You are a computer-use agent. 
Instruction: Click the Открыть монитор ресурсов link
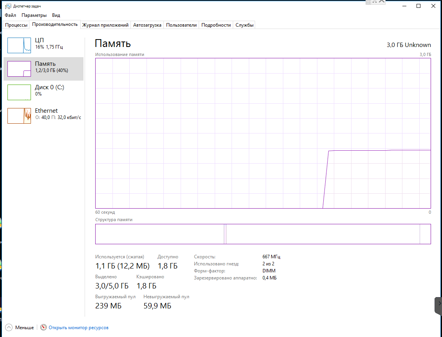click(x=78, y=328)
